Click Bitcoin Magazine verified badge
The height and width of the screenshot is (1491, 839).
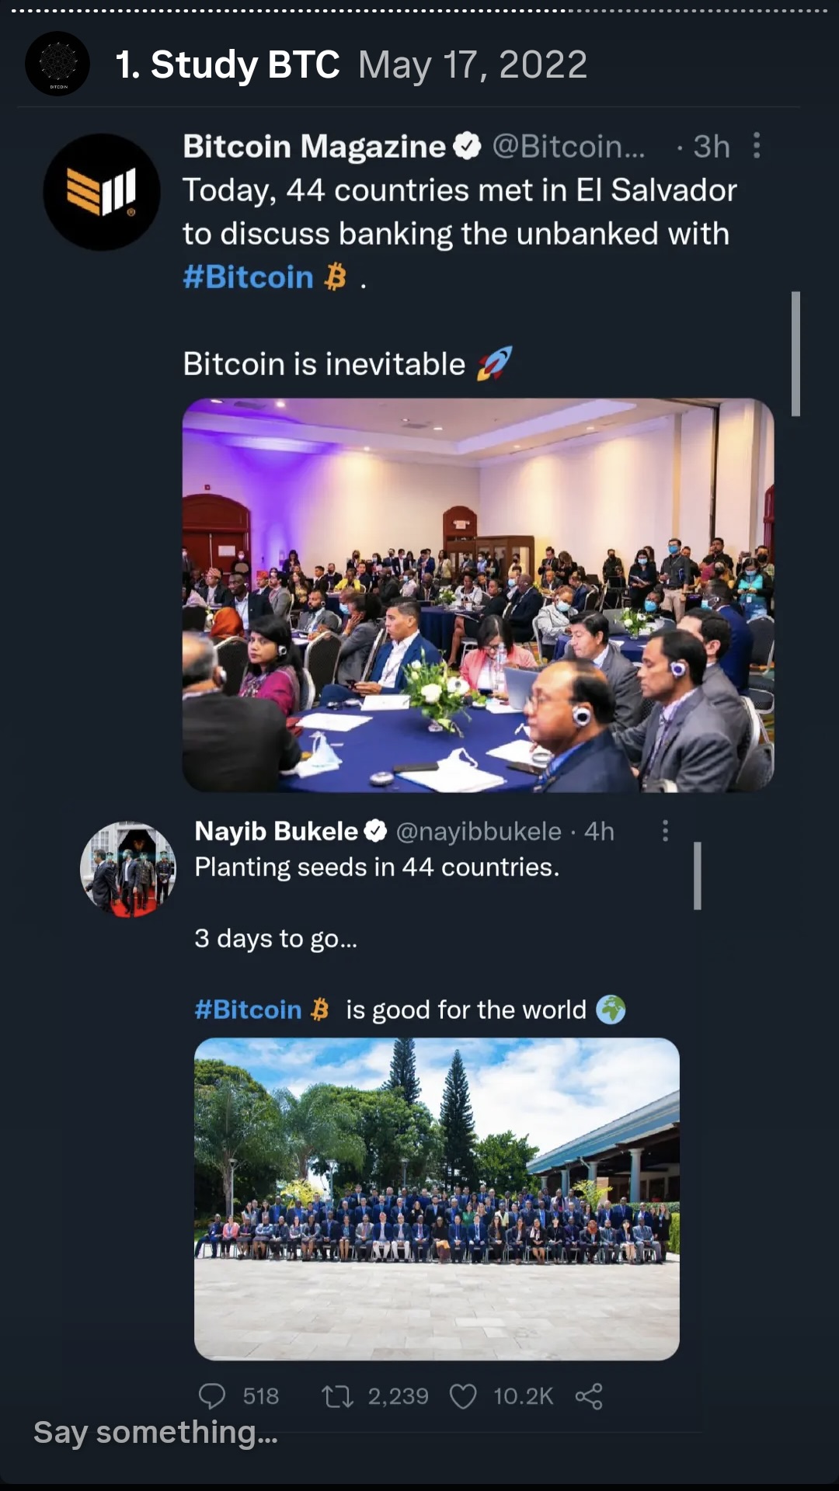tap(467, 146)
